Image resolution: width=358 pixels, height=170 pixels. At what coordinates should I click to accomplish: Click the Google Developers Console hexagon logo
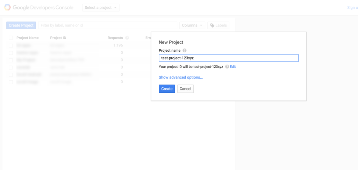pyautogui.click(x=7, y=8)
